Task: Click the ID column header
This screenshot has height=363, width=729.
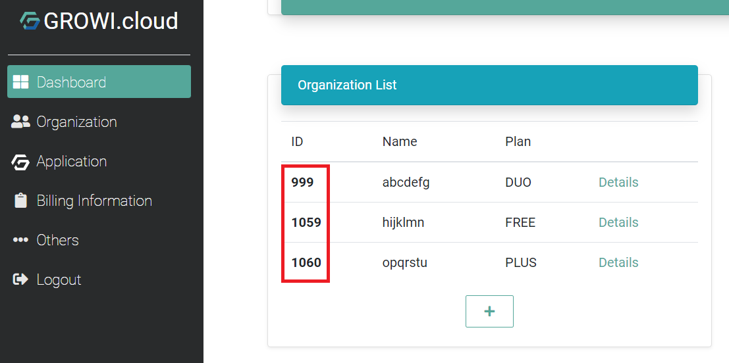Action: [297, 141]
